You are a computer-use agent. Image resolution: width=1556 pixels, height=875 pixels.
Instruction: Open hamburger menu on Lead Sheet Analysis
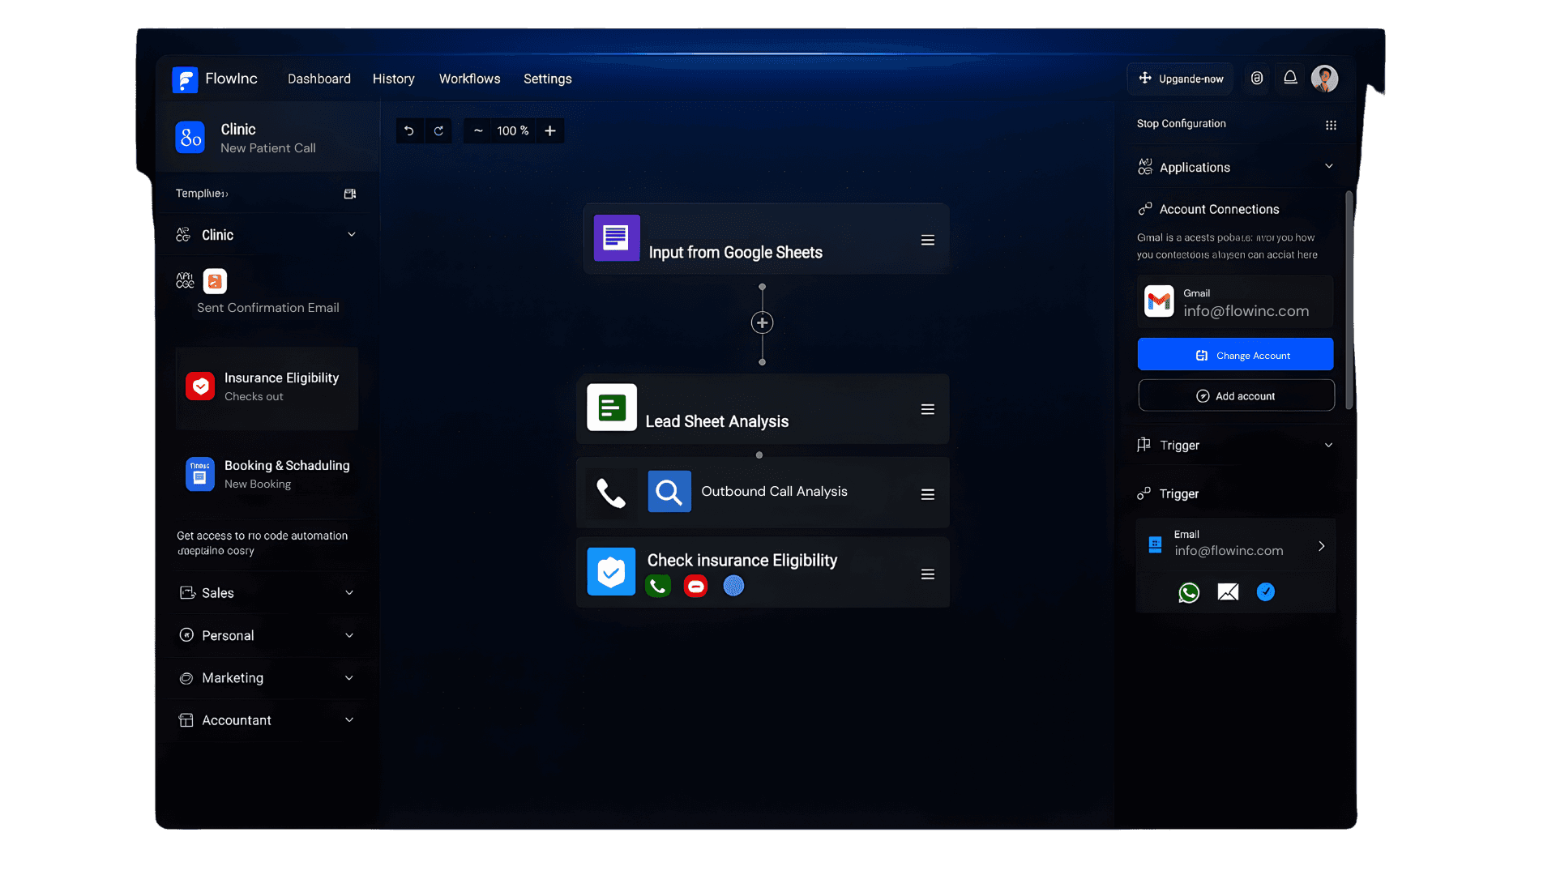point(928,410)
